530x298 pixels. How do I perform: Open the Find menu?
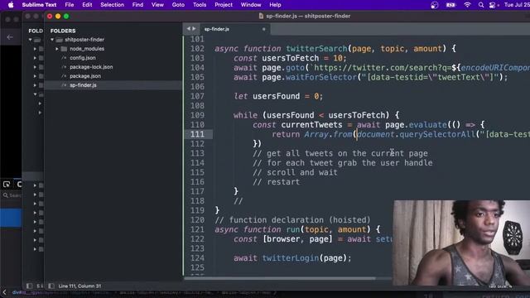[x=137, y=5]
